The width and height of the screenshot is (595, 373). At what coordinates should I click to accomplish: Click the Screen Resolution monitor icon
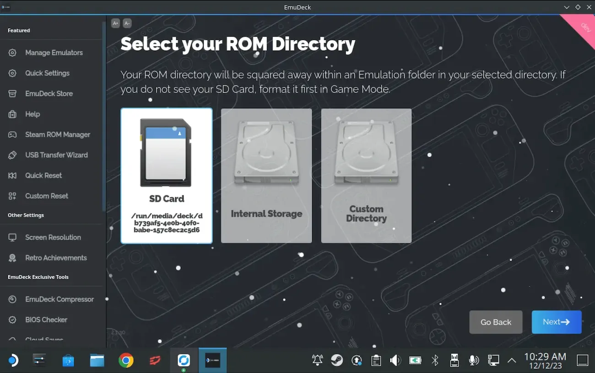coord(12,238)
